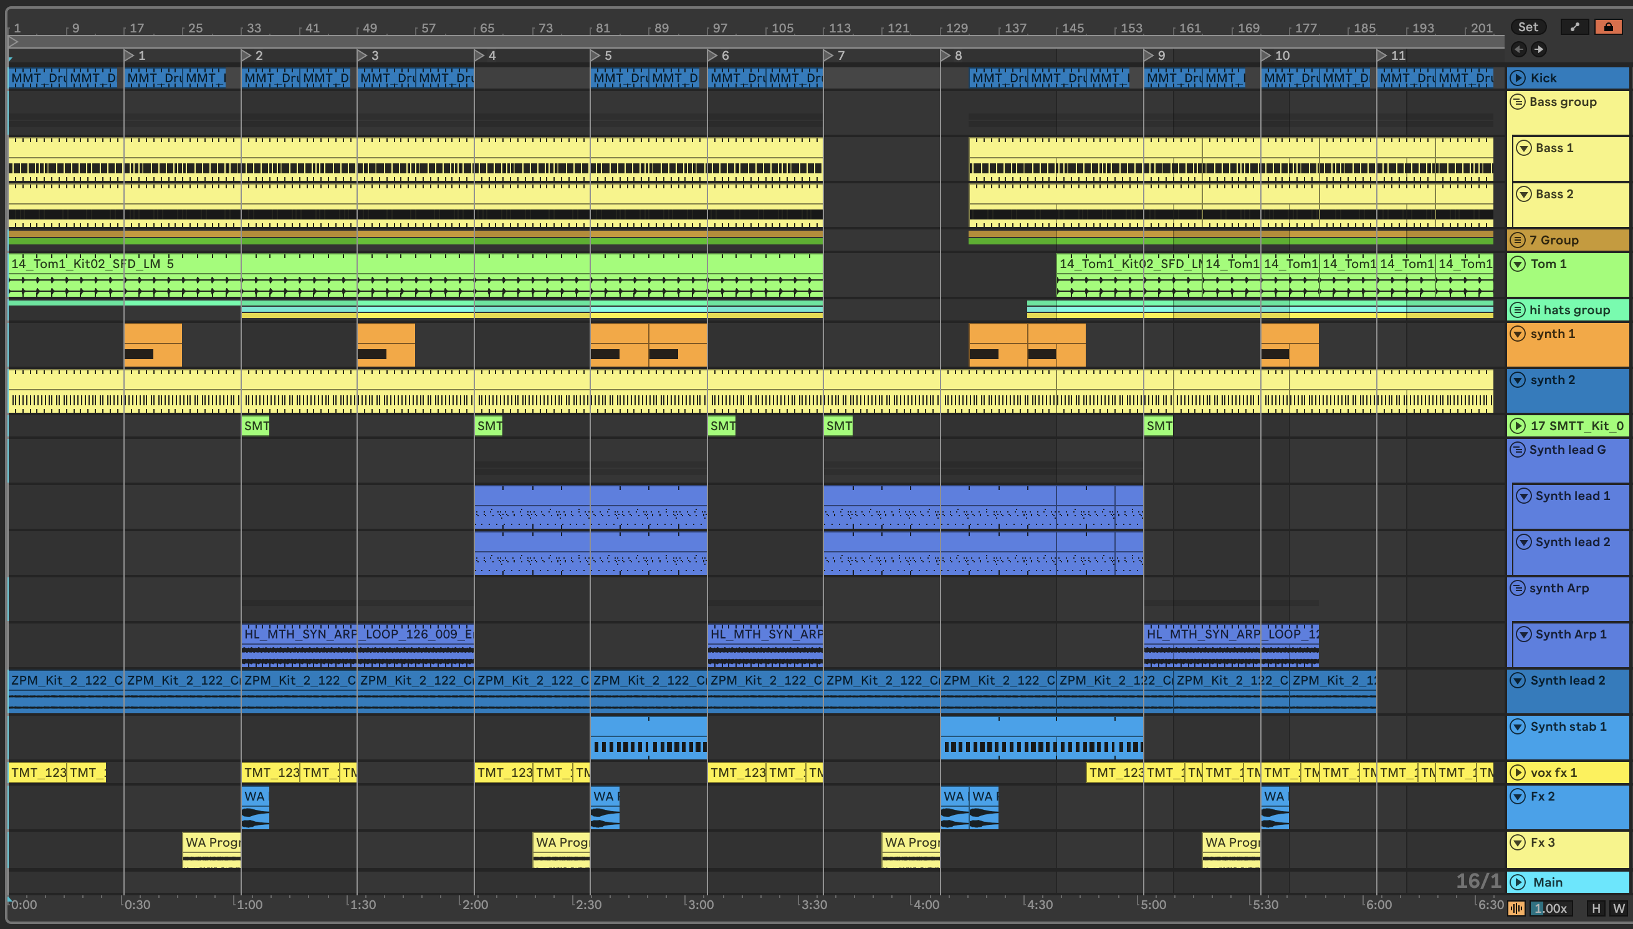Toggle the automation mode line icon

pyautogui.click(x=1574, y=27)
